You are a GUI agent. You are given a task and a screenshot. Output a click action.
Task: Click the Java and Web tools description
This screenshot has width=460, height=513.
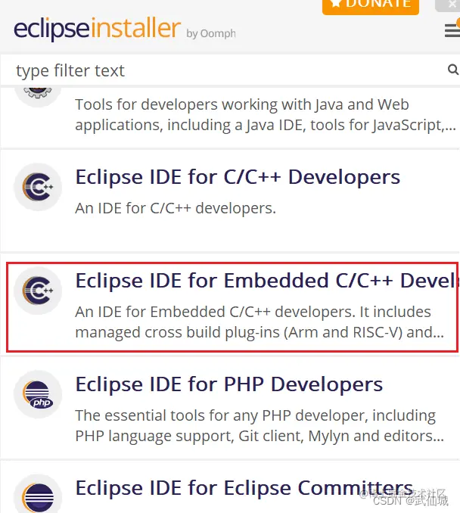[266, 115]
